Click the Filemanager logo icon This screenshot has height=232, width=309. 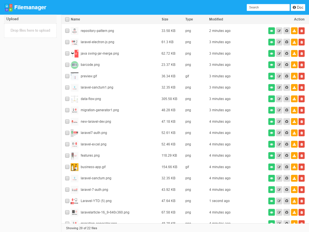[x=9, y=8]
